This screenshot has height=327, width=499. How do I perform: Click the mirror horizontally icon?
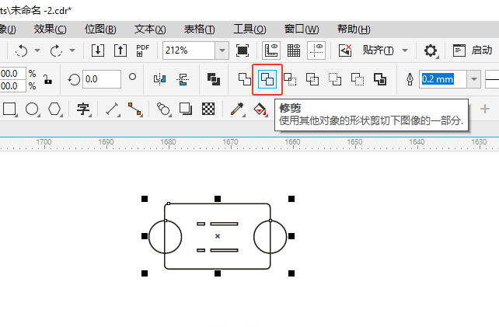tap(160, 79)
